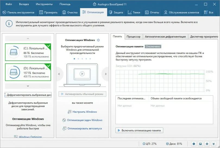
Task: Click the Защита shield icon
Action: point(111,12)
